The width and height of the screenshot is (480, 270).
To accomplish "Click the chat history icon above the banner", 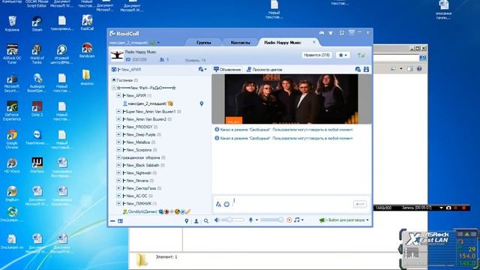I will point(358,70).
